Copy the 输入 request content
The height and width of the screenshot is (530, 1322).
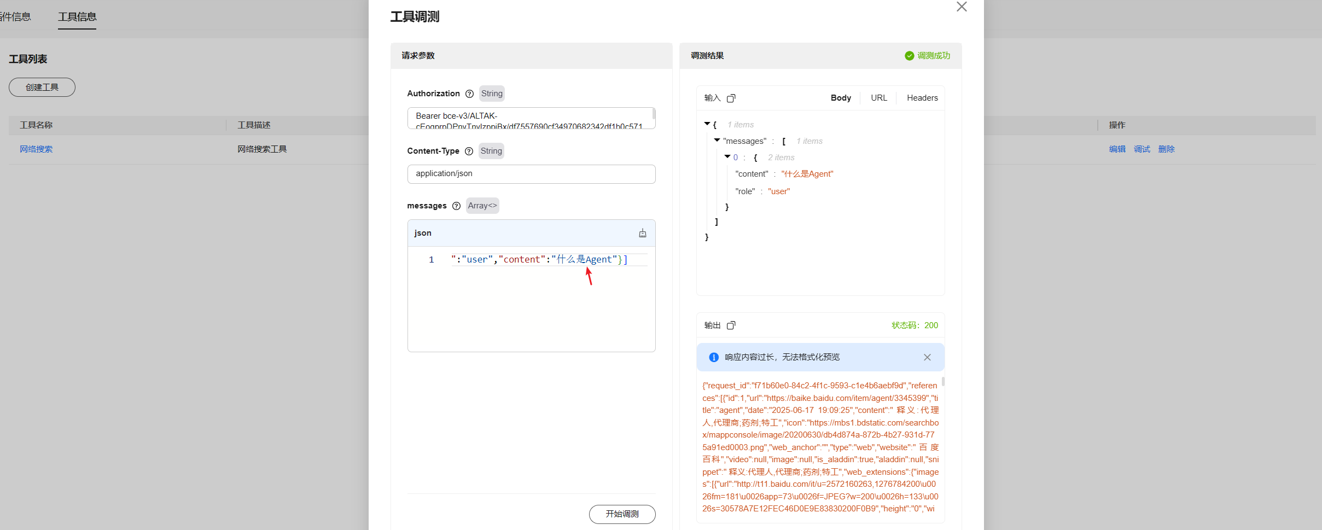coord(731,98)
